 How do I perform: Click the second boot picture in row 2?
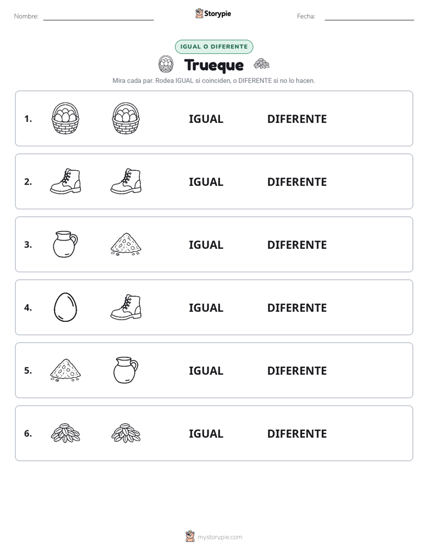click(126, 181)
